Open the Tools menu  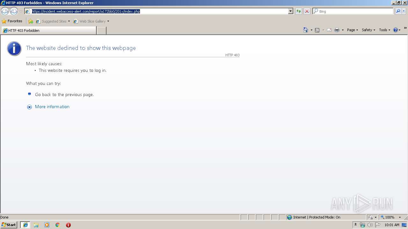pyautogui.click(x=384, y=30)
